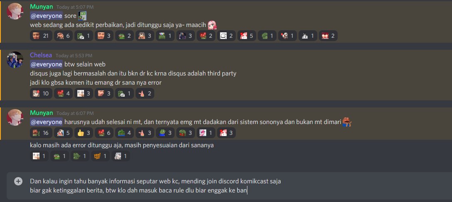Screen dimensions: 452x202
Task: Open Chelsea's profile avatar
Action: tap(15, 60)
